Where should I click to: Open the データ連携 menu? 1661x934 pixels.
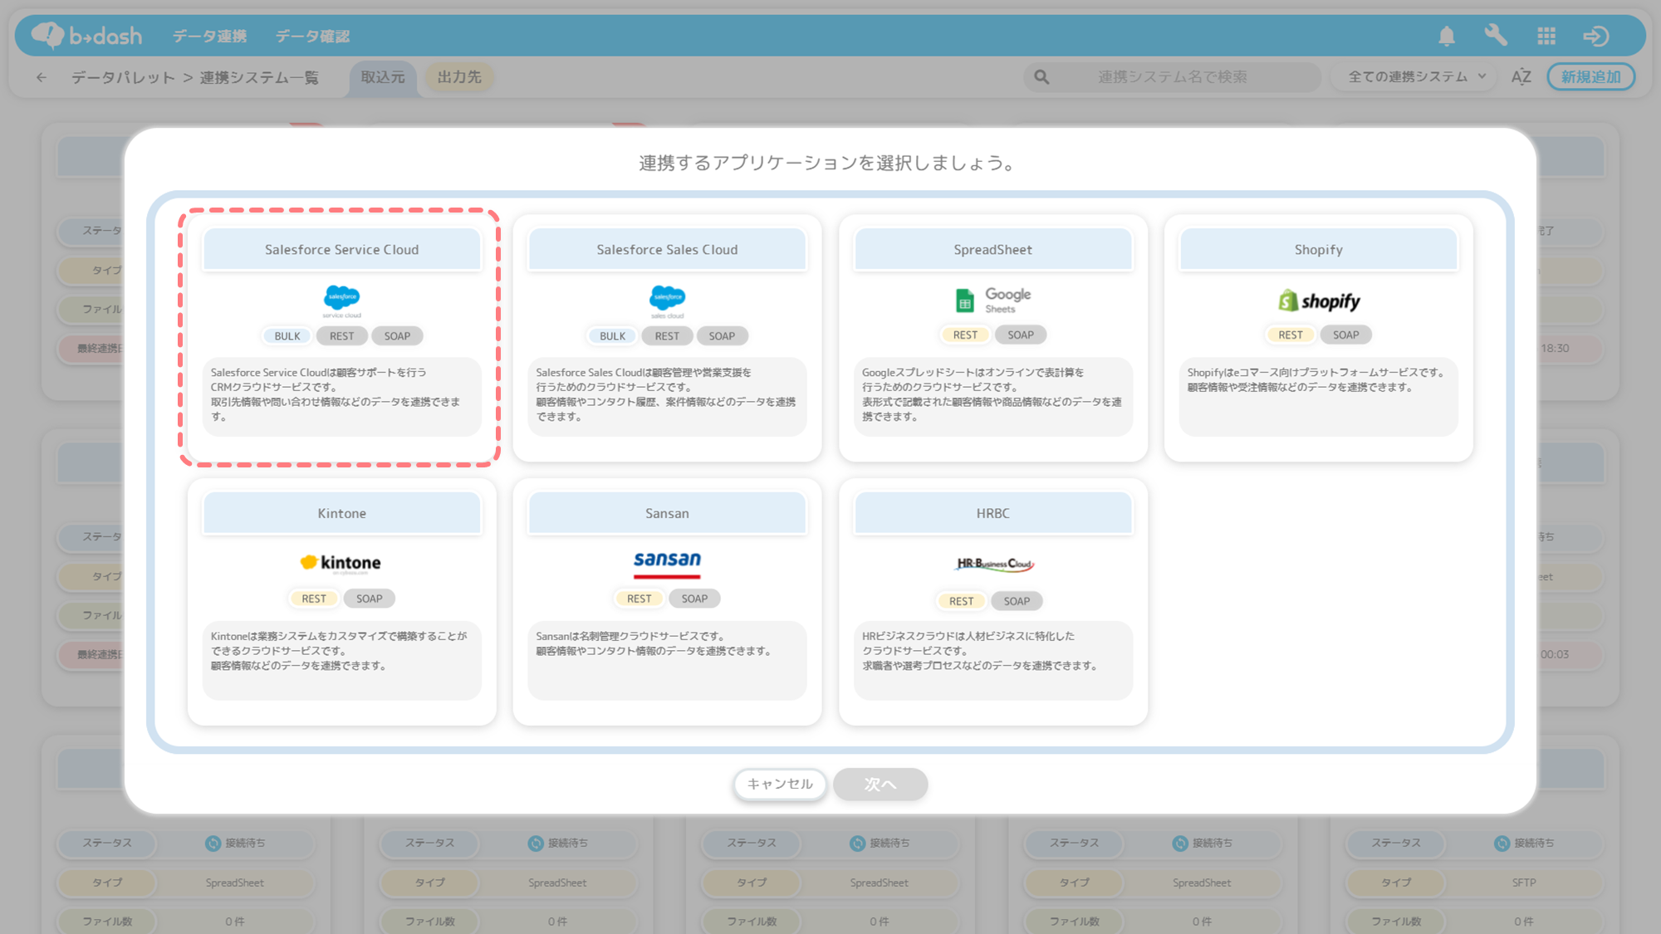click(x=209, y=36)
